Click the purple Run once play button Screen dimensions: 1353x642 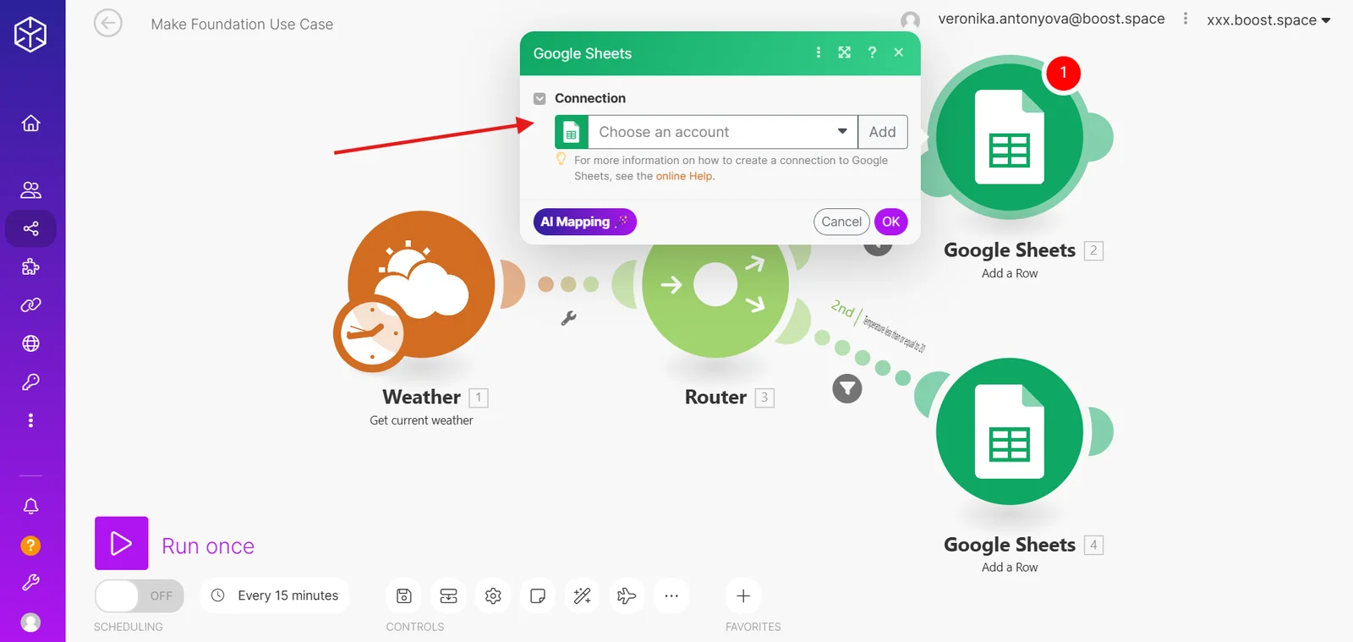(x=122, y=543)
